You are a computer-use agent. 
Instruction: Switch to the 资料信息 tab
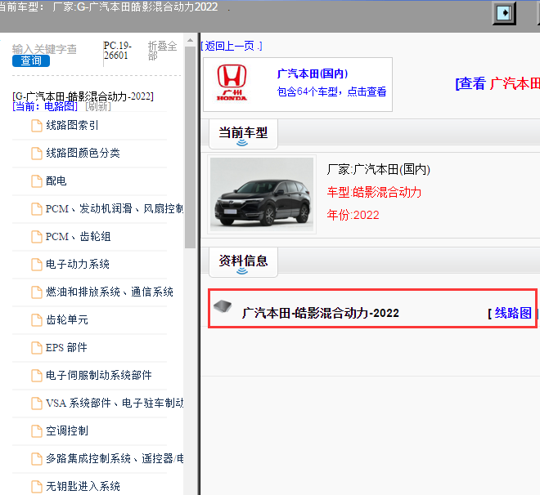pyautogui.click(x=243, y=262)
